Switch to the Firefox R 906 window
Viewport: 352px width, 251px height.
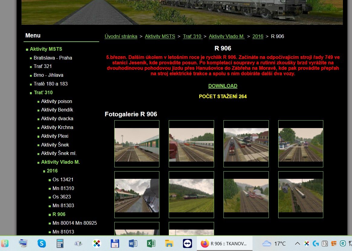pyautogui.click(x=224, y=243)
